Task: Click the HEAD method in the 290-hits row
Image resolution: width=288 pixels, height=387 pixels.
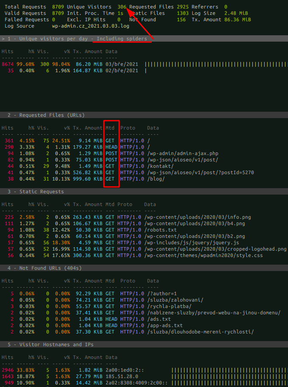Action: [x=112, y=147]
